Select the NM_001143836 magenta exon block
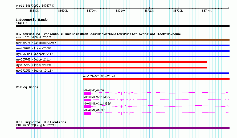The width and height of the screenshot is (237, 138). point(87,107)
